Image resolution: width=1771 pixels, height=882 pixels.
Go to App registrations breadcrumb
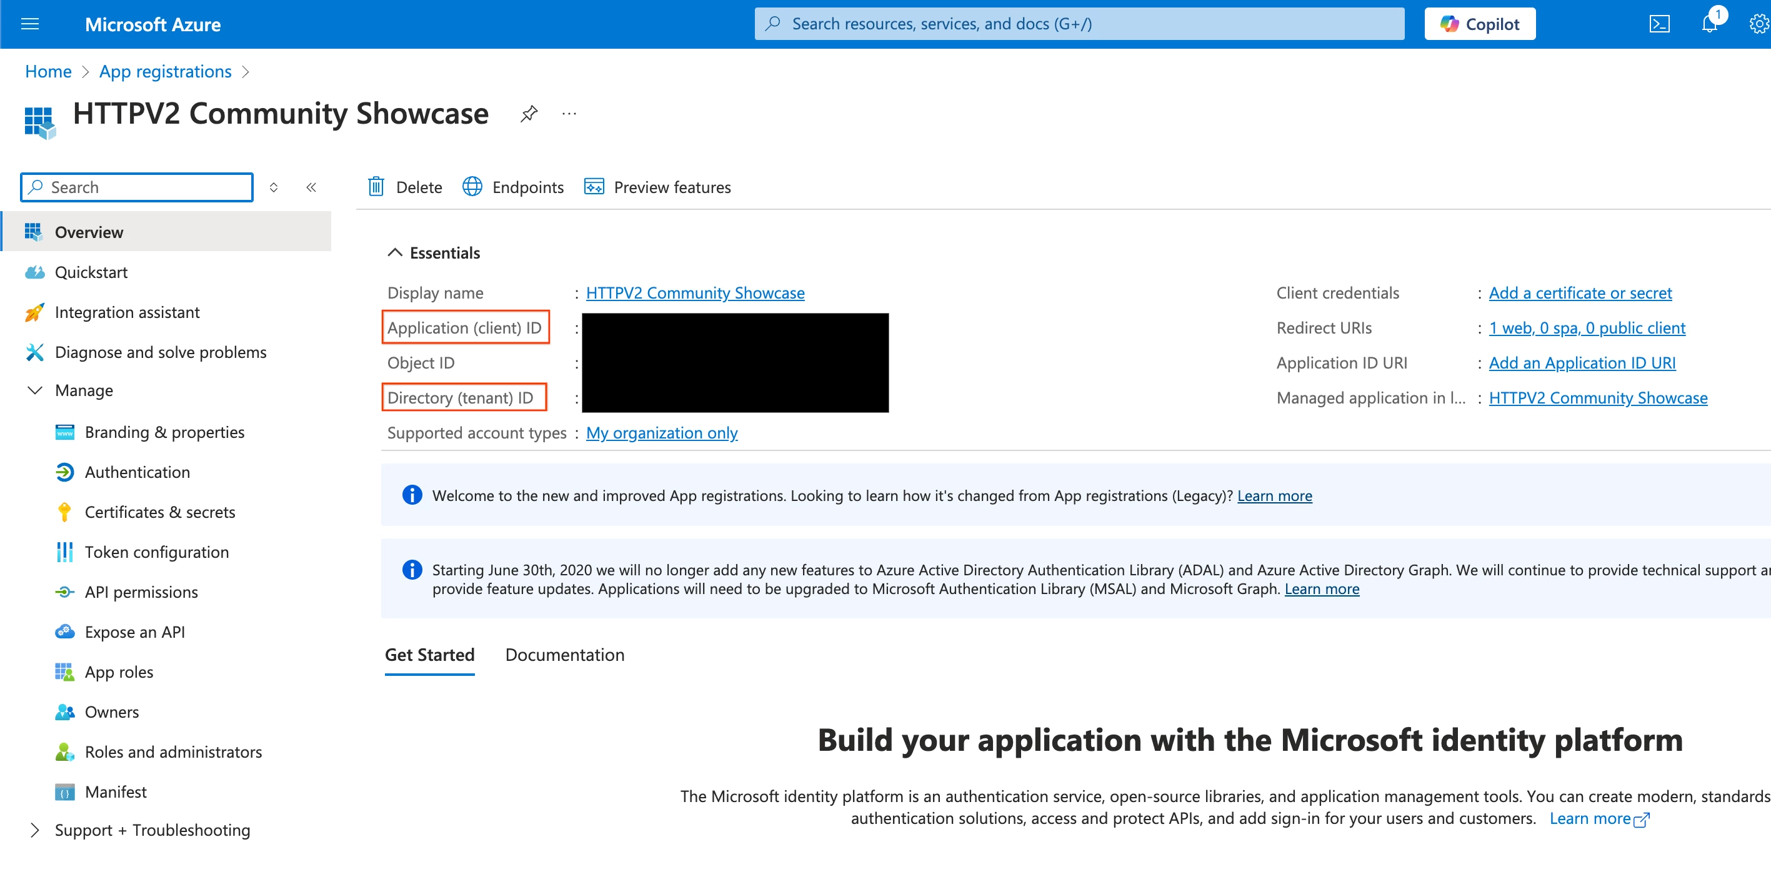coord(165,71)
